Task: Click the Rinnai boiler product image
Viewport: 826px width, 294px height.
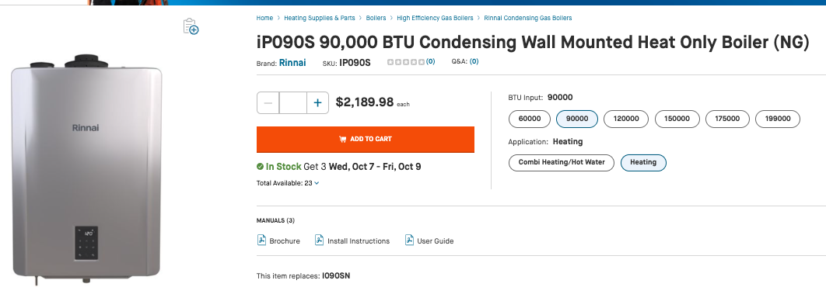Action: coord(86,169)
